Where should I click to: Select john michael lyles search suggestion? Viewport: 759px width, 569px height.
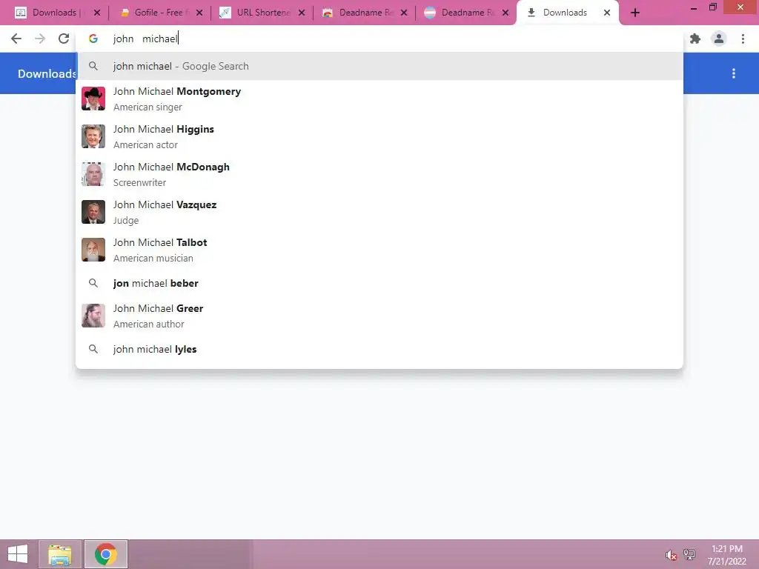click(379, 349)
